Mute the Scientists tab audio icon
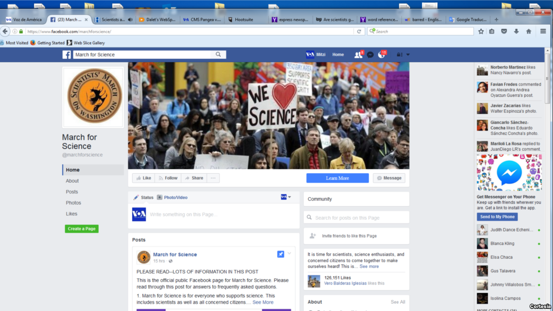The image size is (553, 311). click(x=131, y=20)
